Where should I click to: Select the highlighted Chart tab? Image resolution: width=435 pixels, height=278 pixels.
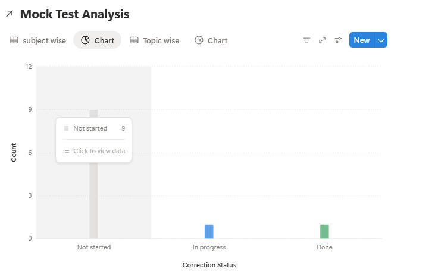tap(98, 40)
